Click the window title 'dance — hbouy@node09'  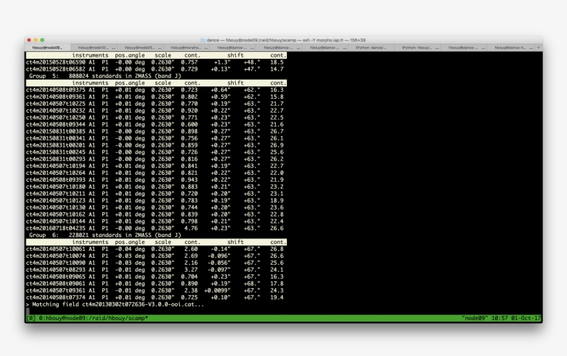[x=286, y=40]
